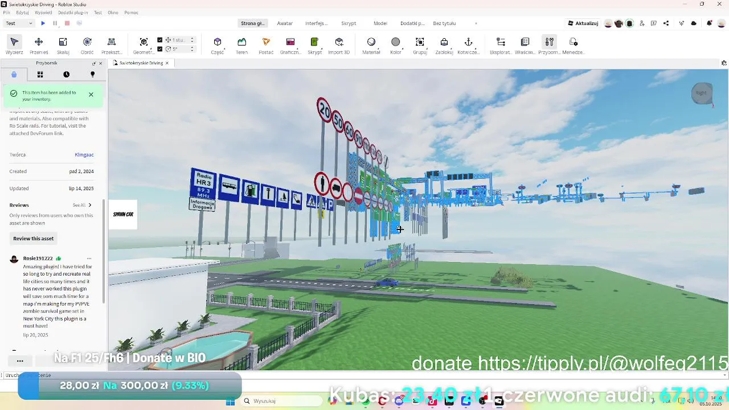The width and height of the screenshot is (729, 410).
Task: Open viewport settings gear icon
Action: pyautogui.click(x=724, y=63)
